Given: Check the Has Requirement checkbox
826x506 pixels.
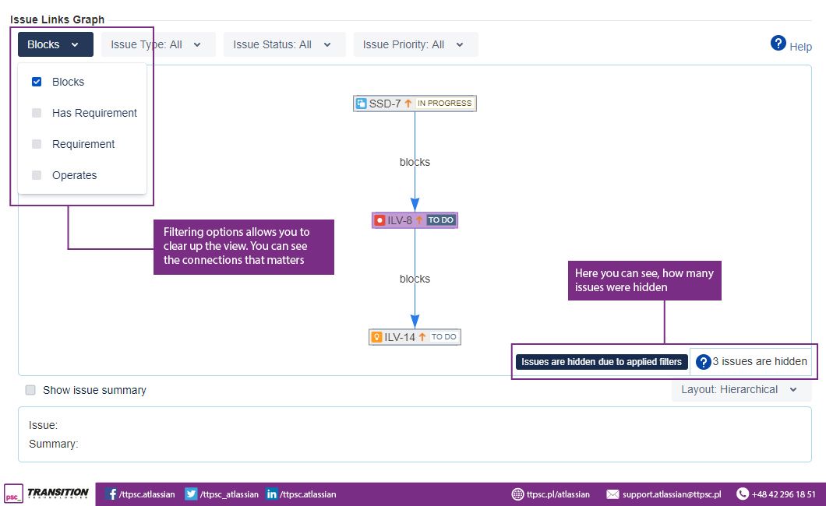Looking at the screenshot, I should [x=37, y=113].
